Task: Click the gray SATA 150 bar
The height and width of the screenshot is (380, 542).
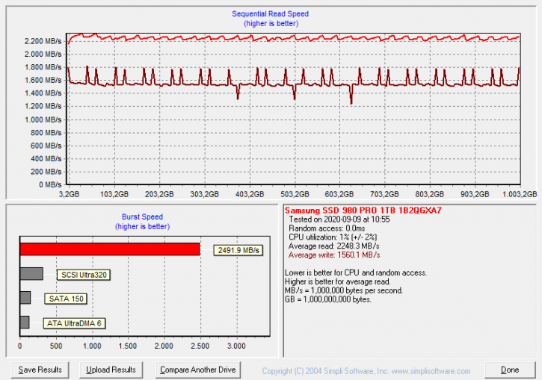Action: [25, 298]
